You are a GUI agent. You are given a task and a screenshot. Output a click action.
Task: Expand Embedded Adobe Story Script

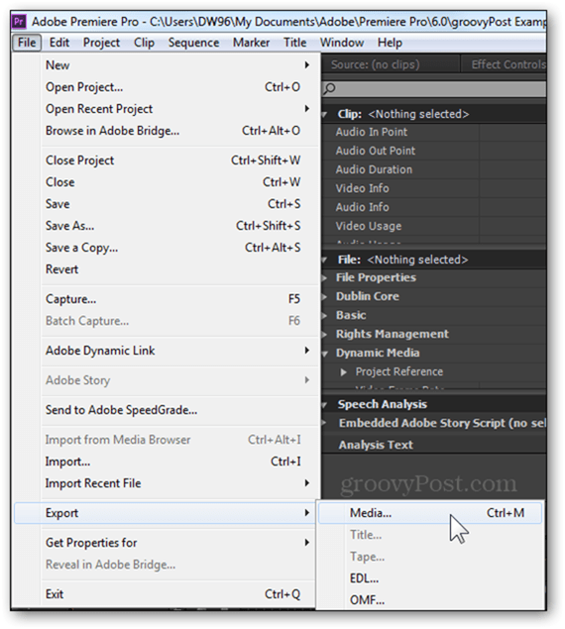[x=324, y=422]
